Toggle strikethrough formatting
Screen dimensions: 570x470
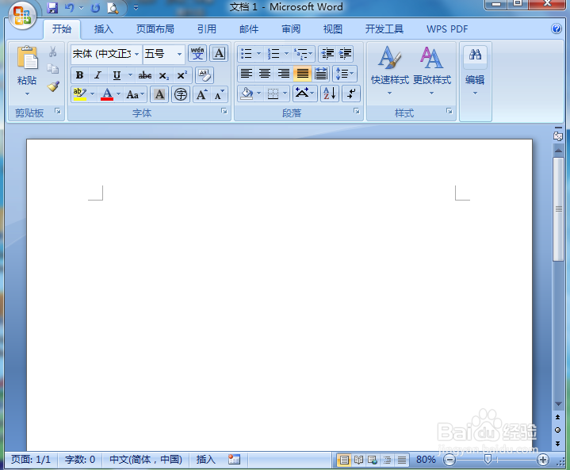(x=145, y=75)
